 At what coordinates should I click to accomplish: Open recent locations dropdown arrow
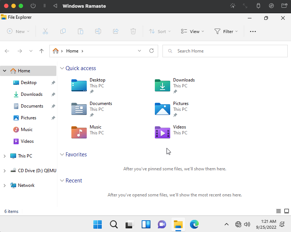pos(31,51)
